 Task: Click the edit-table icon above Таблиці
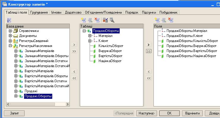(x=90, y=20)
